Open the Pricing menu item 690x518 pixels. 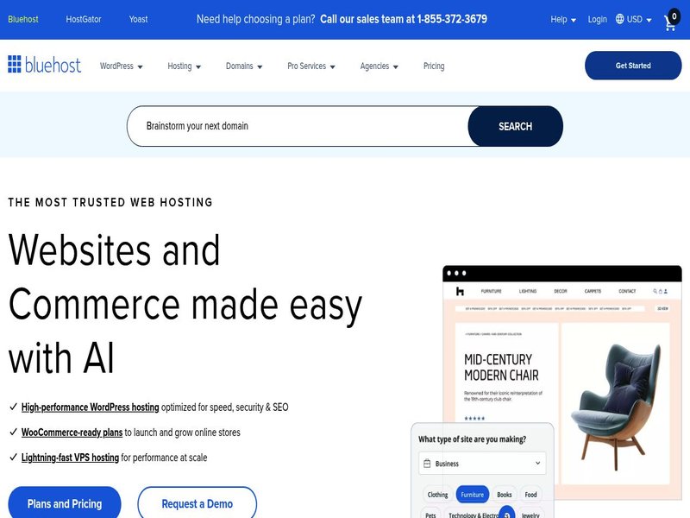[x=434, y=66]
